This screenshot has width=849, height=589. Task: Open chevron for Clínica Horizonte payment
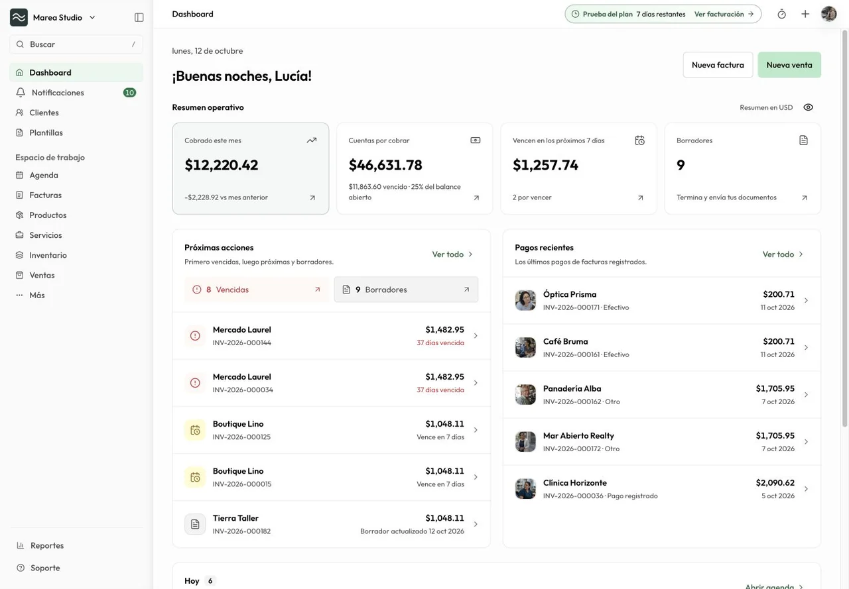click(806, 489)
